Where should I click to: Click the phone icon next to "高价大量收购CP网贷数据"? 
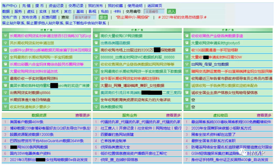pyautogui.click(x=96, y=36)
